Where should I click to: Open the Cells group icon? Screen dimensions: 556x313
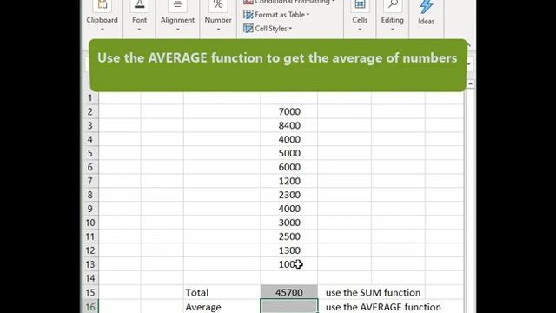click(360, 5)
